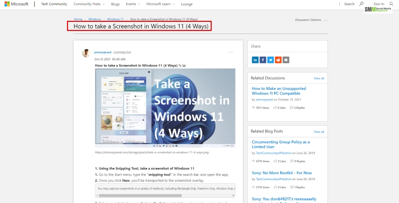Open How to Make an Unsupported Windows 11 PC Compatible
The width and height of the screenshot is (399, 203).
[x=279, y=91]
